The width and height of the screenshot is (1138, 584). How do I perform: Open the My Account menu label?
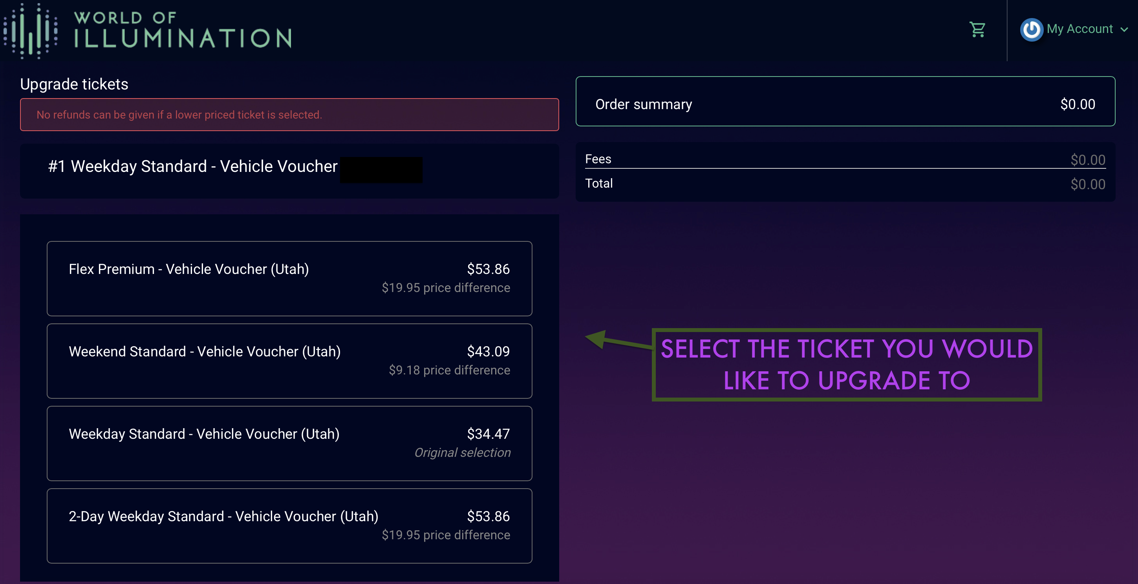tap(1080, 29)
